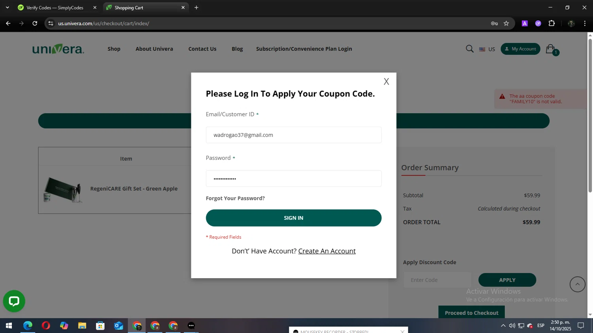Select the US country flag selector

point(487,49)
